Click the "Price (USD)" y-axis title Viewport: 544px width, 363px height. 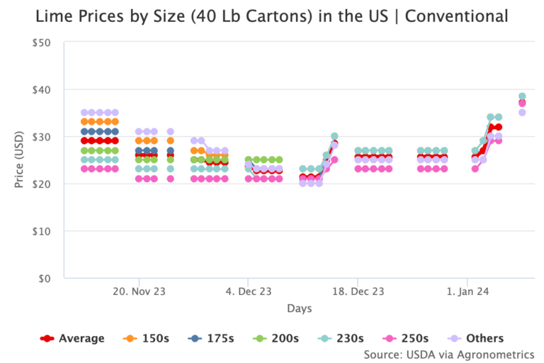click(19, 160)
